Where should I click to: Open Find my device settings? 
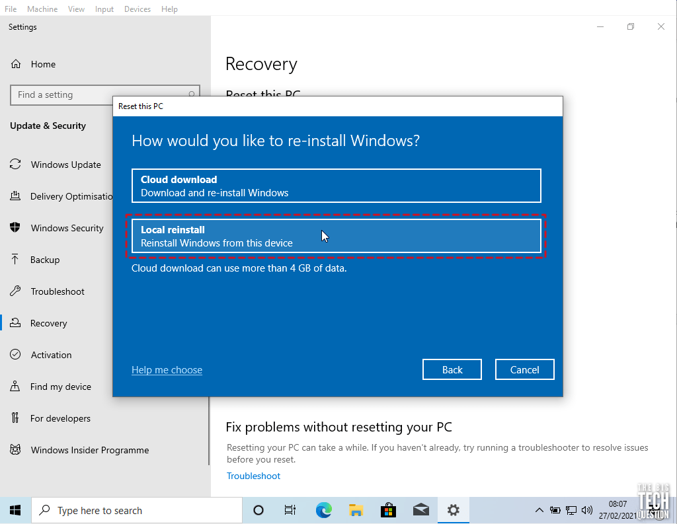(x=61, y=387)
